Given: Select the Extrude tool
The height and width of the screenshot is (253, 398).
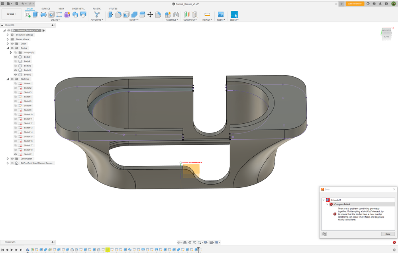Looking at the screenshot, I should [x=35, y=14].
